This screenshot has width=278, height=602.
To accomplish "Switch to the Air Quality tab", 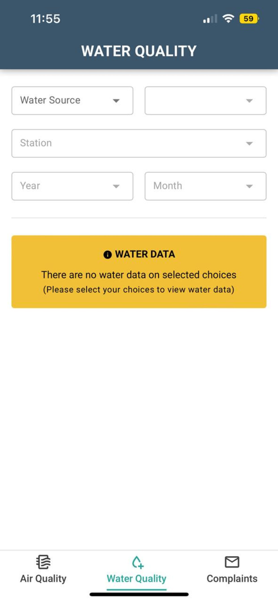I will [43, 570].
